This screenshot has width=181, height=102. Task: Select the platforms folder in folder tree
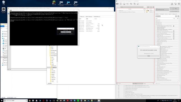[x=53, y=73]
